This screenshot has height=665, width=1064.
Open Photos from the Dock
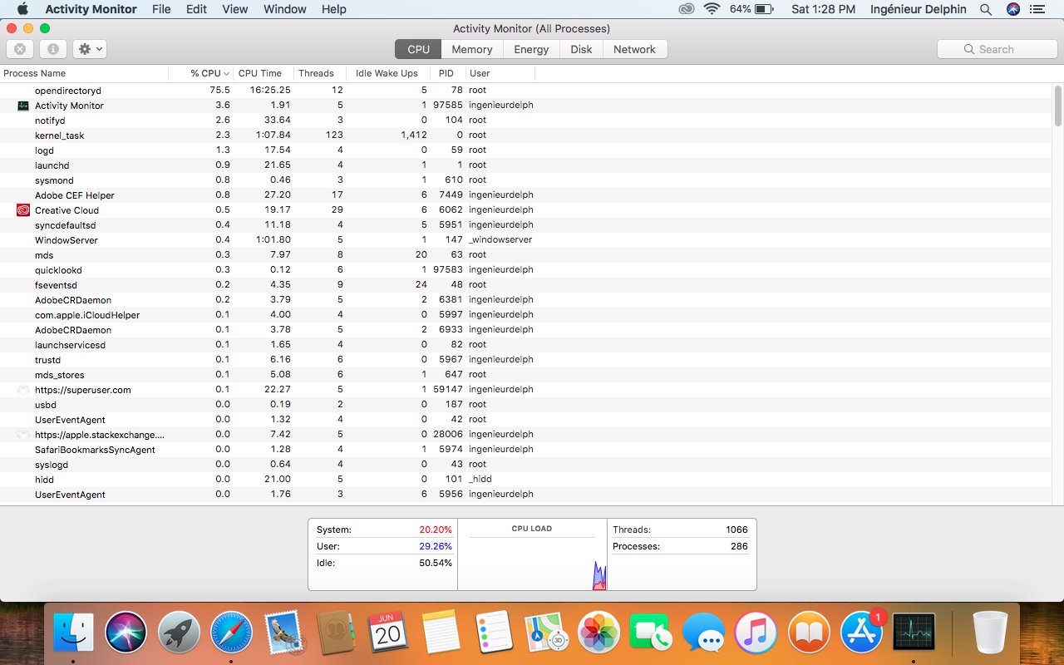pyautogui.click(x=598, y=633)
